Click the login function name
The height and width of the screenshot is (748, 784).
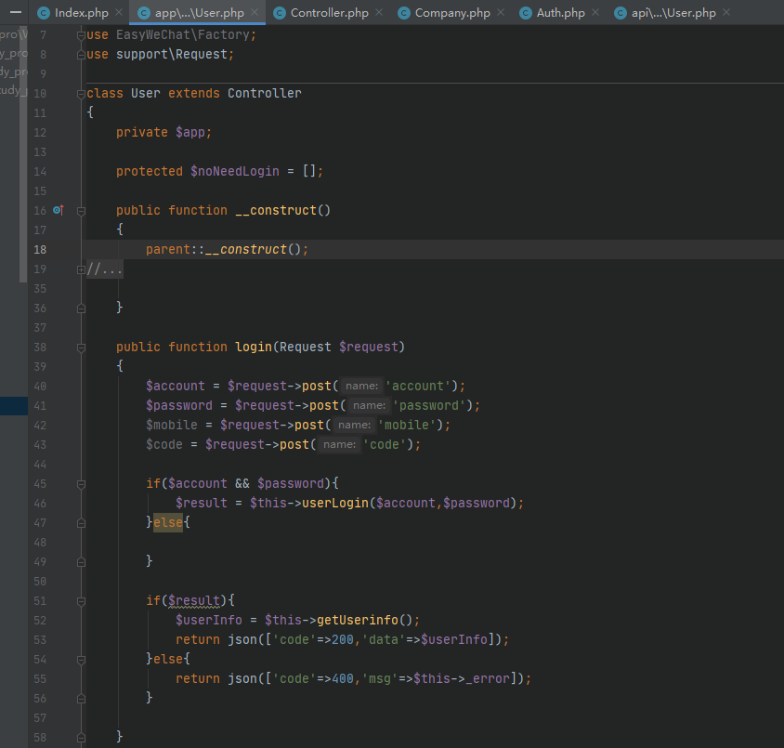tap(254, 347)
